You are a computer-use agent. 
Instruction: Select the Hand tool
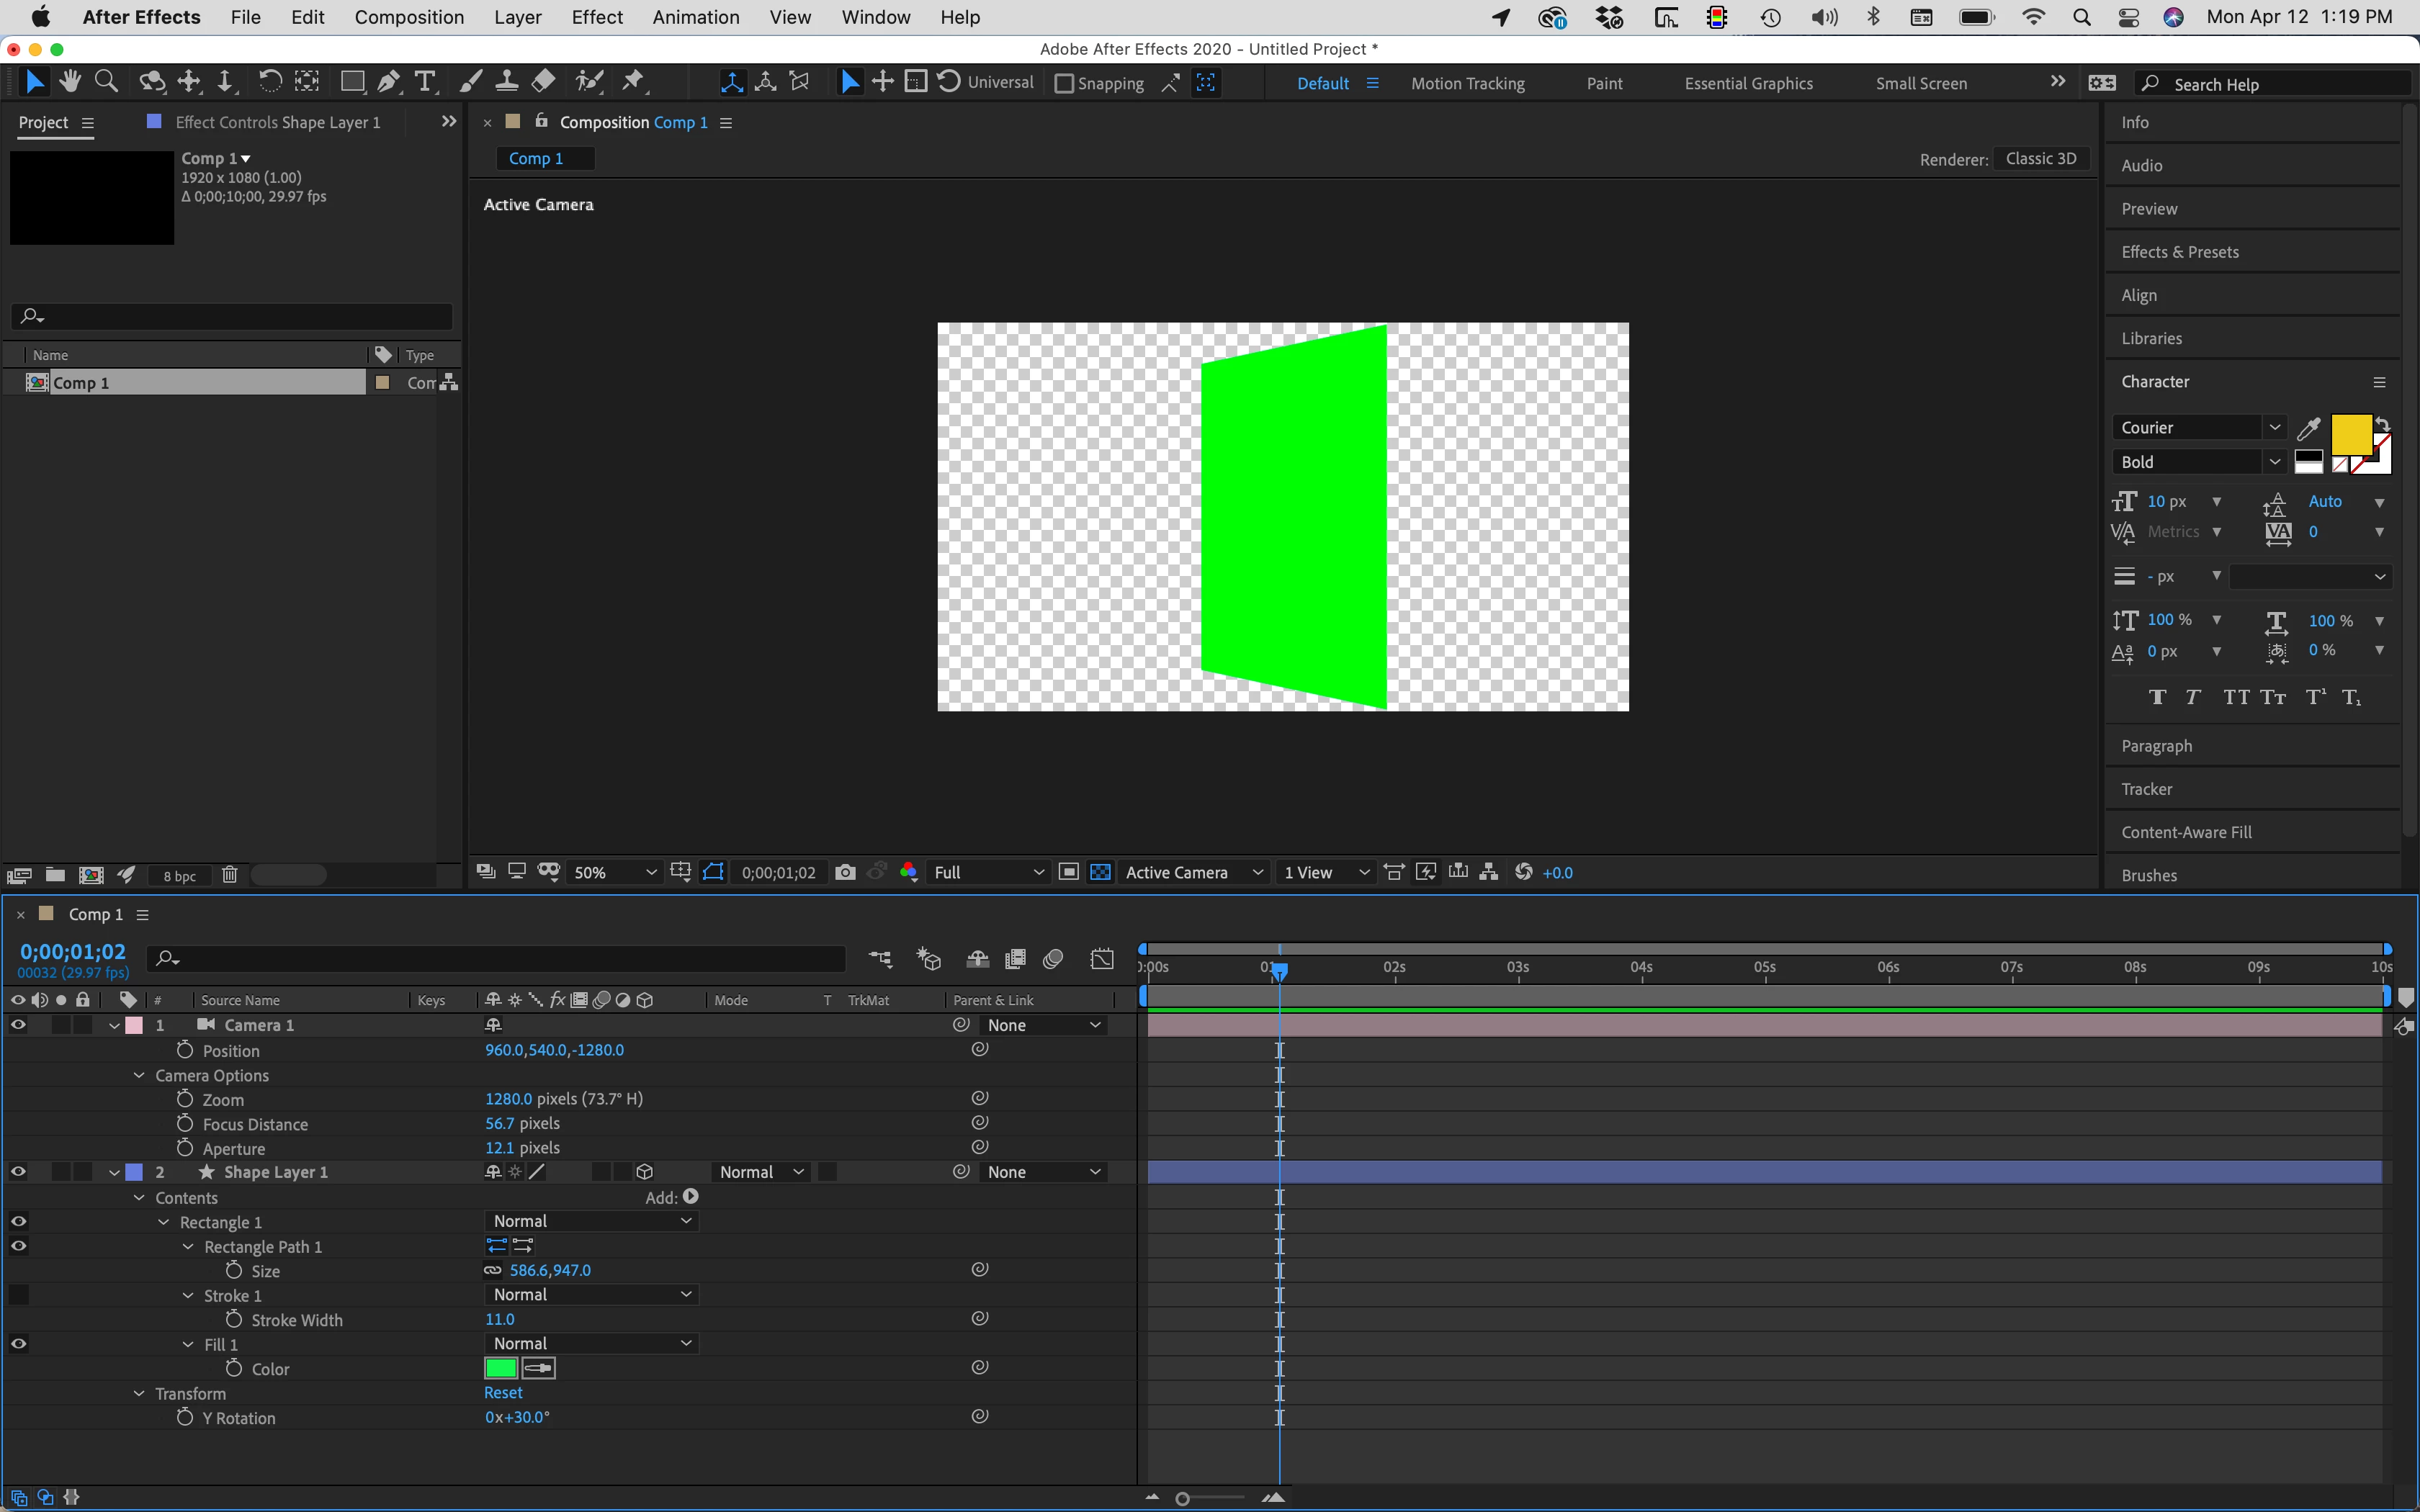(70, 82)
